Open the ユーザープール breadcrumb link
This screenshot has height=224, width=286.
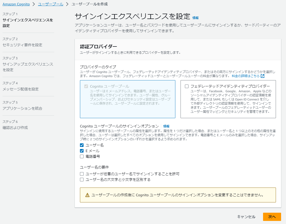click(51, 4)
